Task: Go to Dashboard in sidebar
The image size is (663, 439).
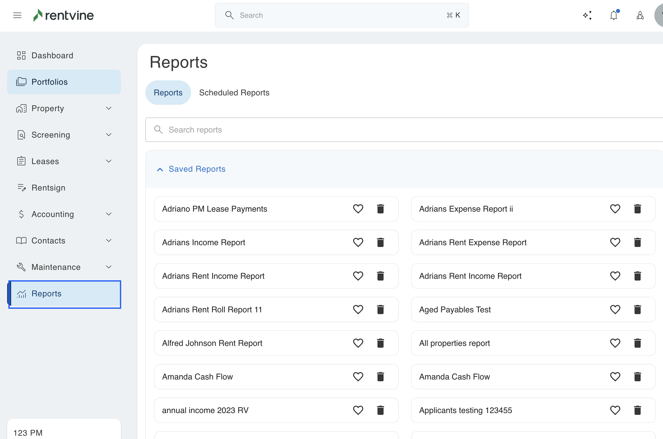Action: click(52, 55)
